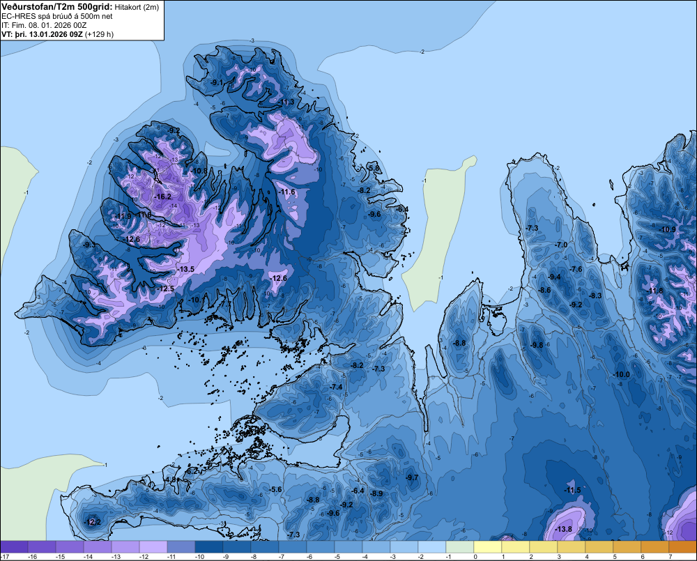Click the -11.3 temperature value
Screen dimensions: 697x561
click(286, 102)
